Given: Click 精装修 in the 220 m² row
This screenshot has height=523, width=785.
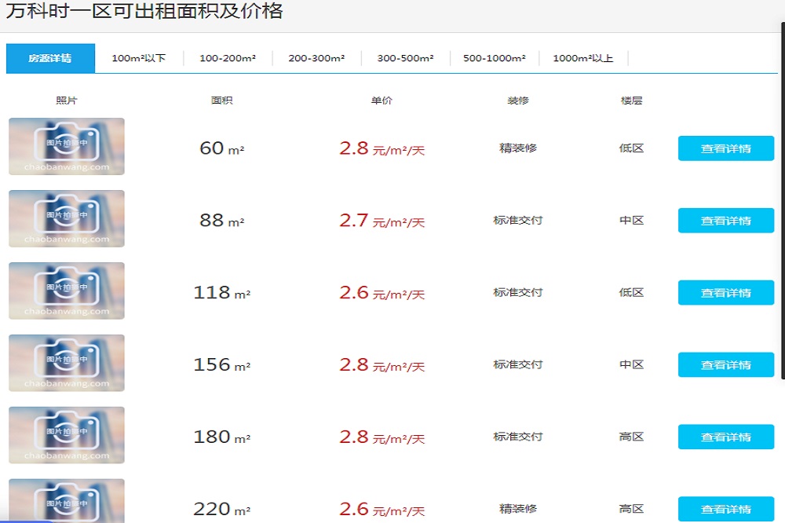Looking at the screenshot, I should coord(518,509).
